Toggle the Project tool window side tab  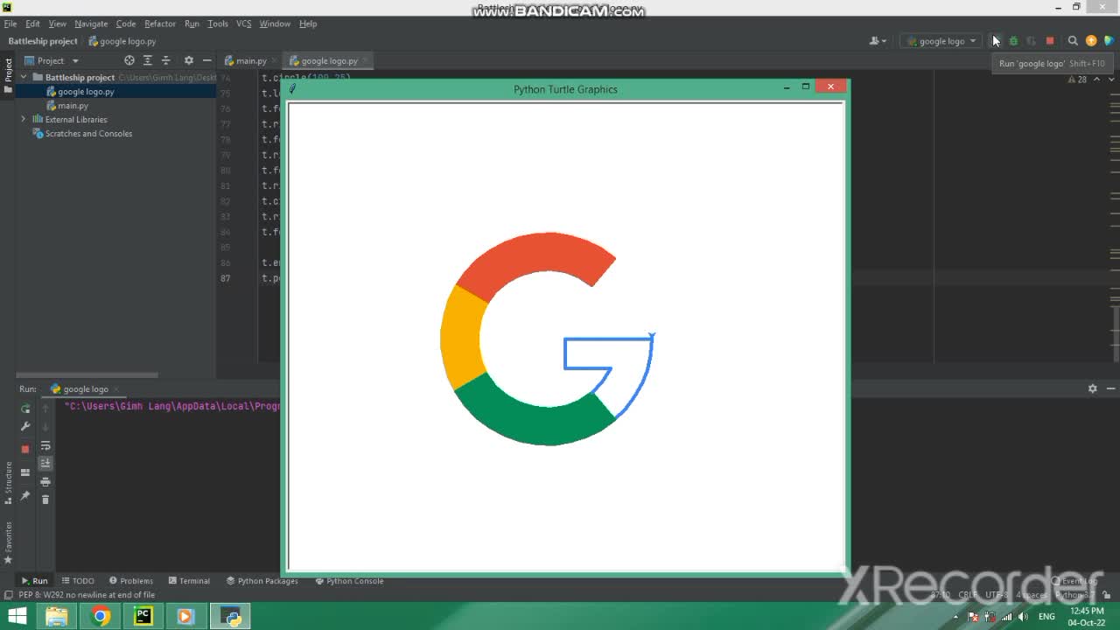(x=8, y=76)
